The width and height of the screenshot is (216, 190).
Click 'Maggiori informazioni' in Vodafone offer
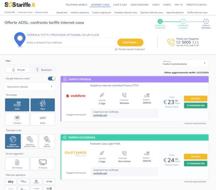coord(76,114)
